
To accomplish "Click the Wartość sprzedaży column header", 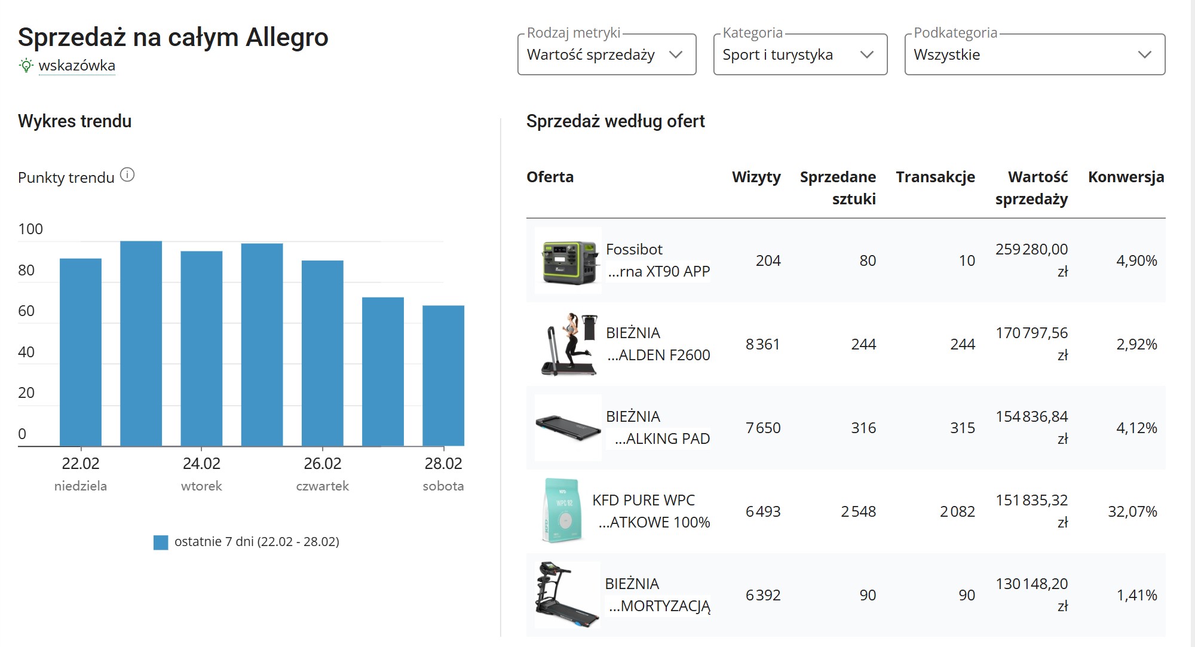I will click(1031, 188).
